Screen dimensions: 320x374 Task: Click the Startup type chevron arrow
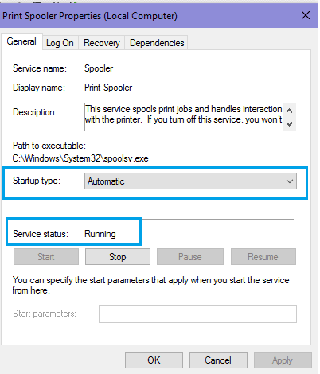pyautogui.click(x=290, y=181)
